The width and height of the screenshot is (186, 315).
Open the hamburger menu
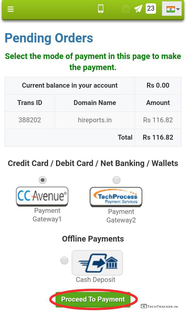pos(10,9)
